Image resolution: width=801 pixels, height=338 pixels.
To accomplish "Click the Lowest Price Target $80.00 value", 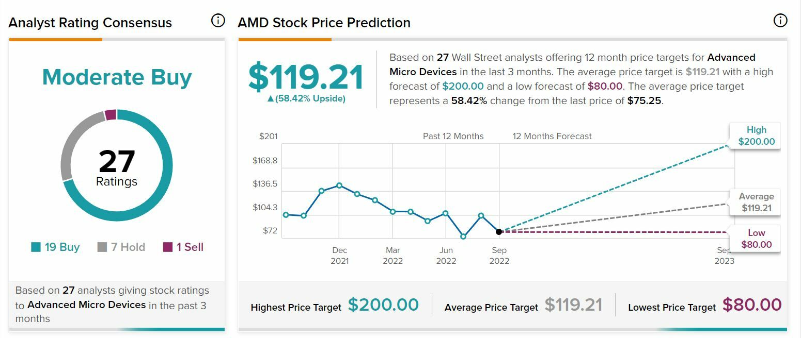I will point(751,305).
